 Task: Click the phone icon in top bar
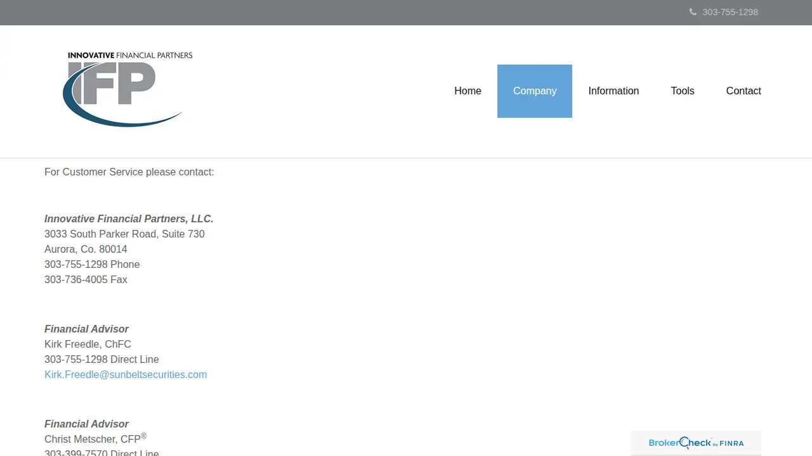point(693,12)
